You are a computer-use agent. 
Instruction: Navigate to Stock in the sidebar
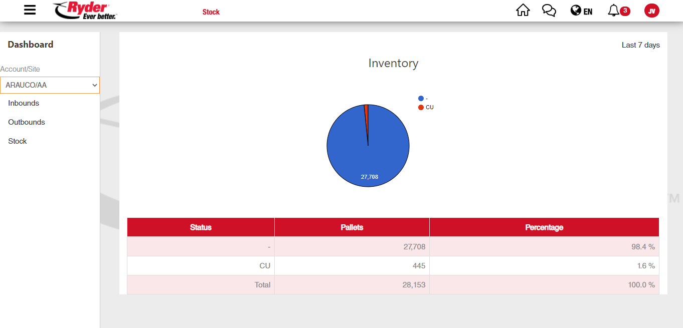(x=18, y=141)
